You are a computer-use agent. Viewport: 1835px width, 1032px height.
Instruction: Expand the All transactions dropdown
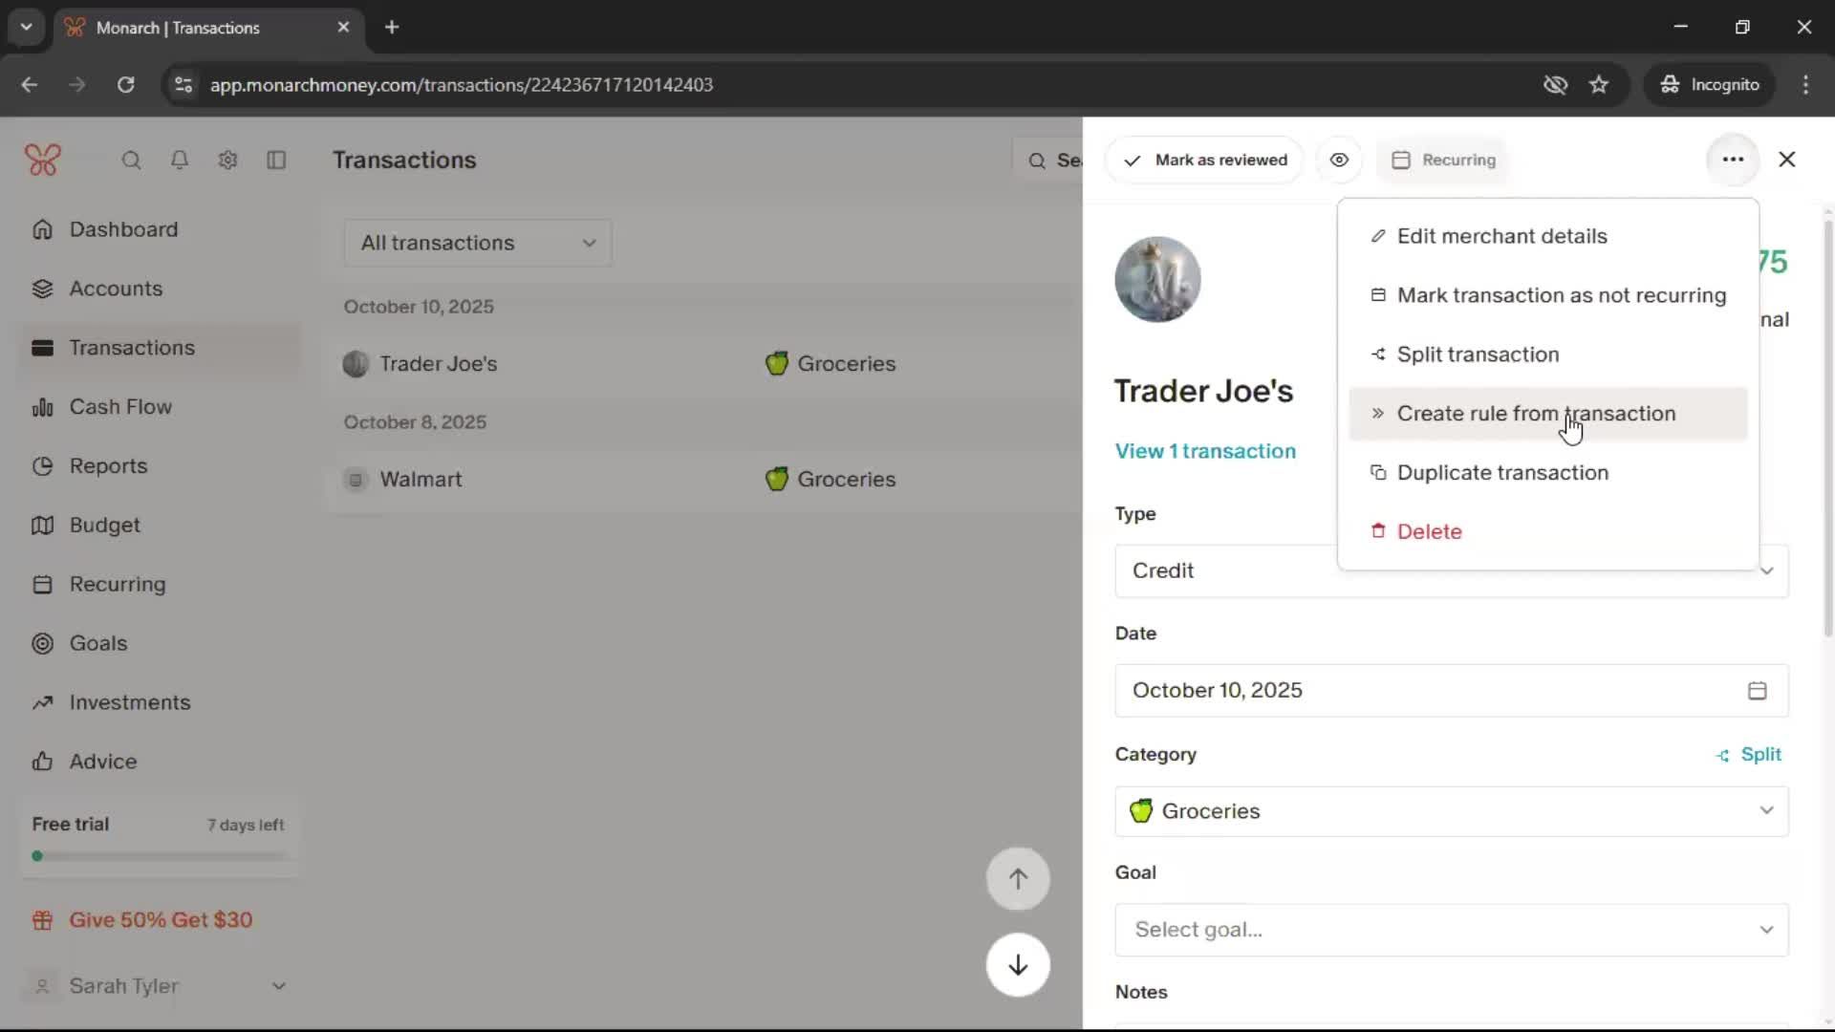(x=478, y=243)
